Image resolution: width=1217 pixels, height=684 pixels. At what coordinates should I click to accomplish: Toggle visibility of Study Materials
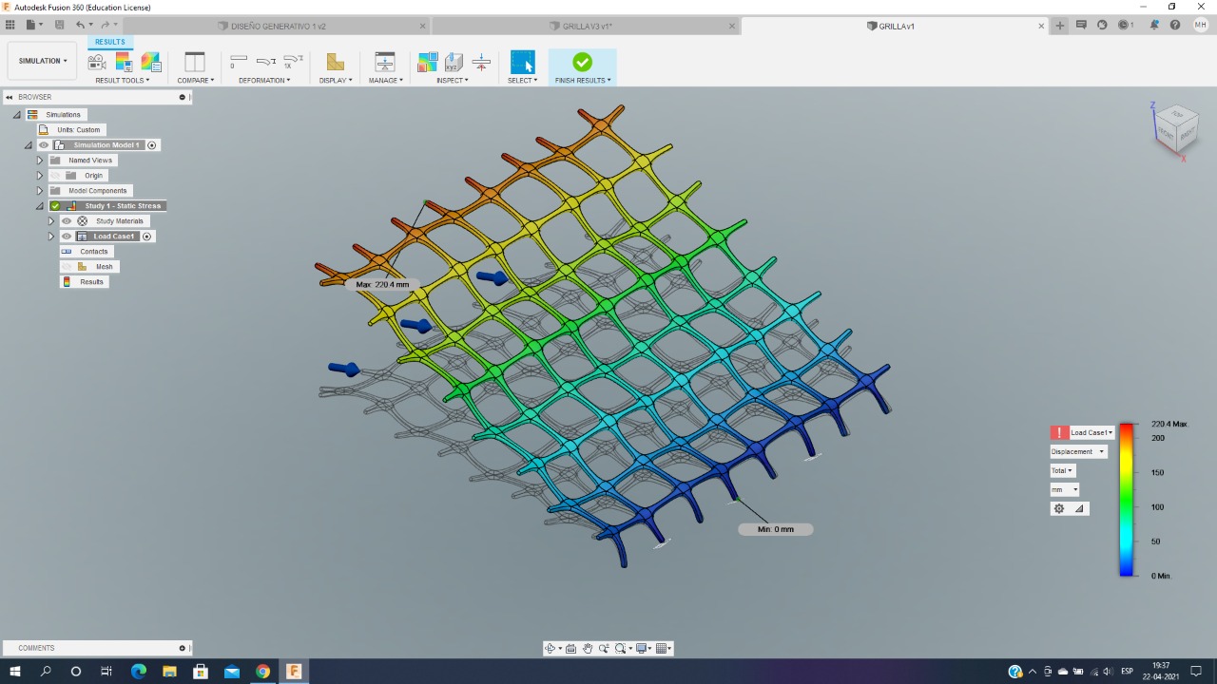tap(67, 221)
